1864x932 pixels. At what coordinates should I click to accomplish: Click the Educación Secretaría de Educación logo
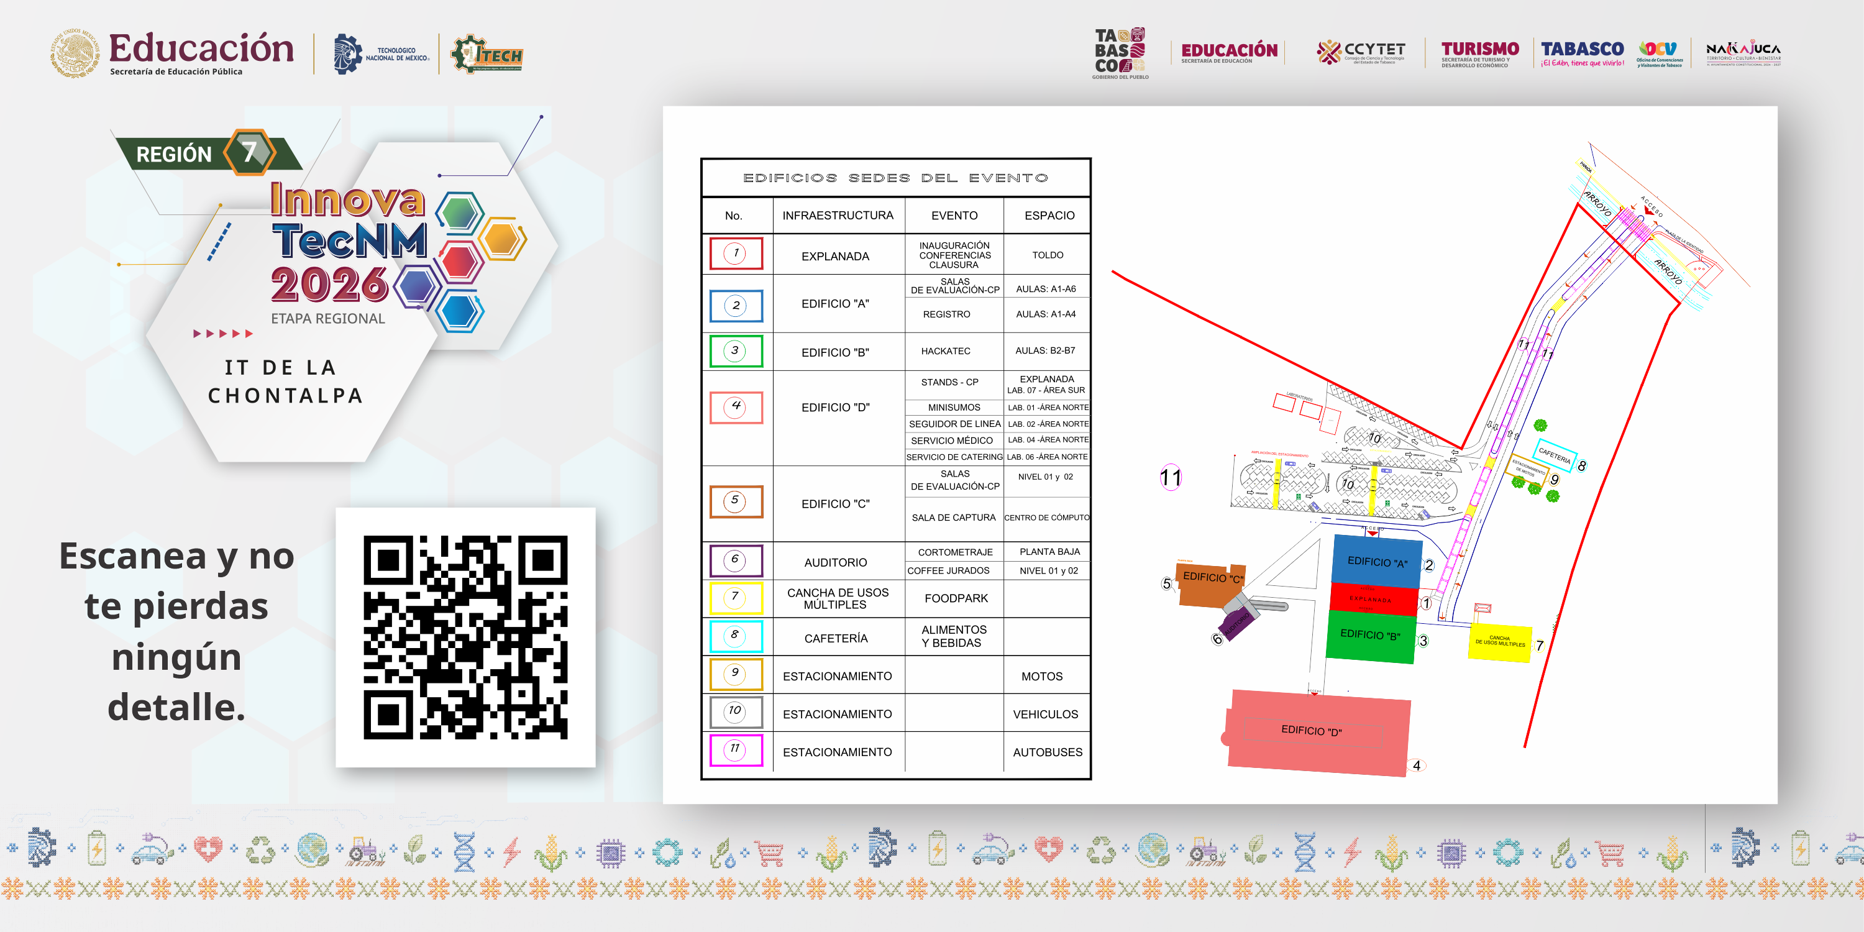pyautogui.click(x=1228, y=52)
